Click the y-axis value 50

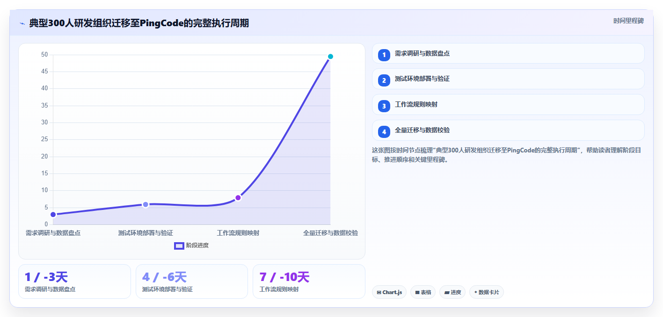tap(44, 55)
